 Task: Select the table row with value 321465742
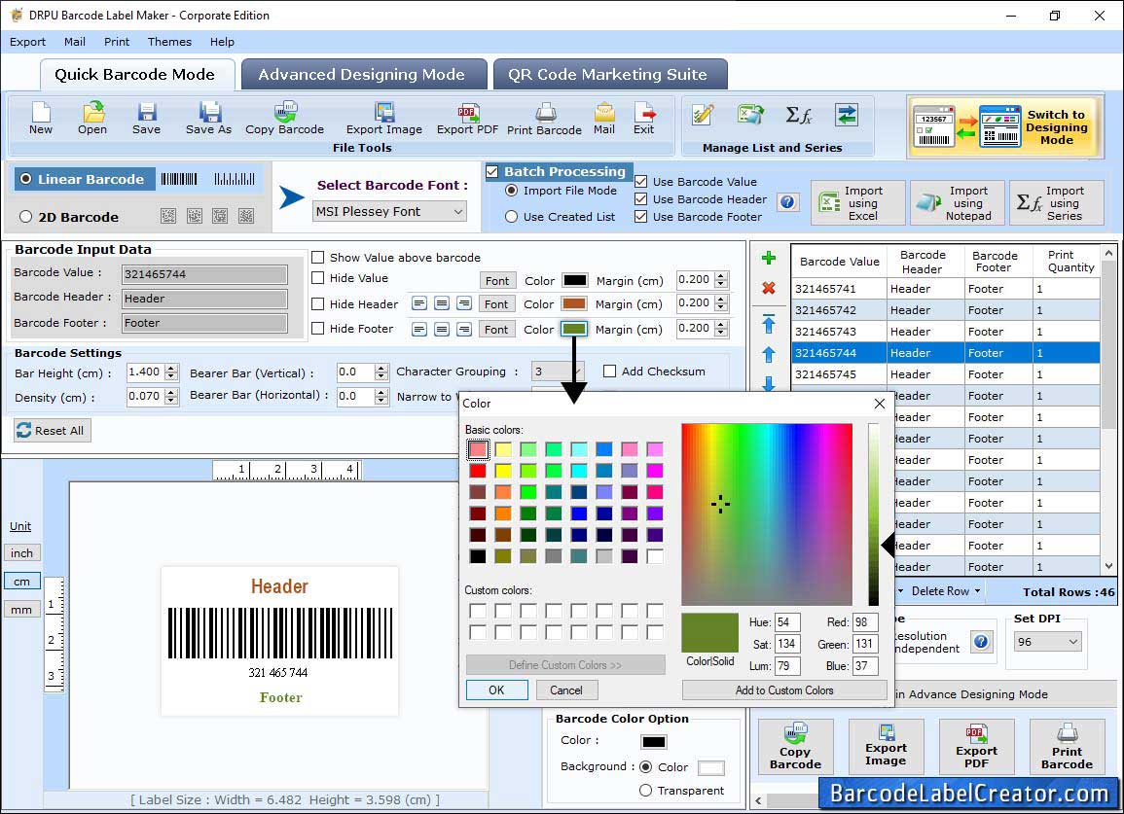coord(946,309)
